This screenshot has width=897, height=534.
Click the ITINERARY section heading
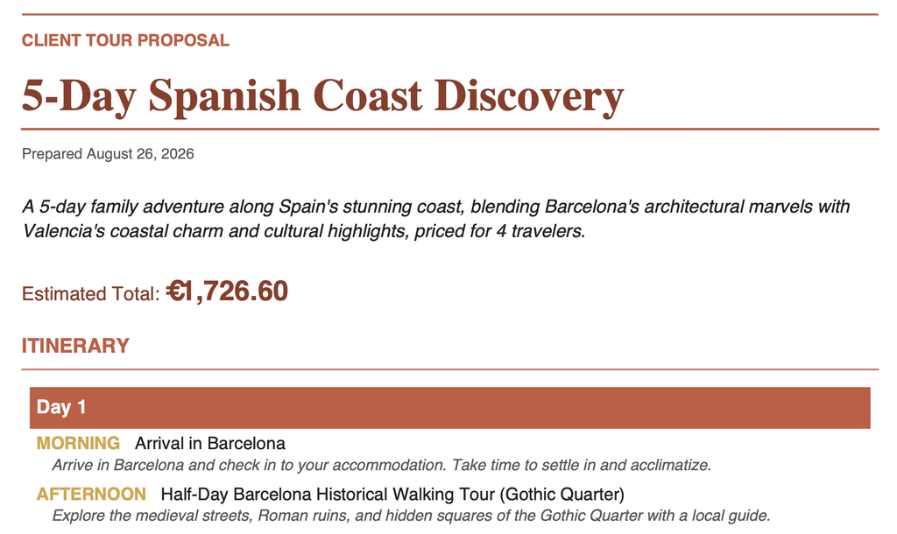point(75,346)
